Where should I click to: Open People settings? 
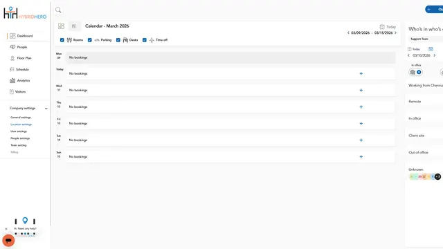point(20,138)
